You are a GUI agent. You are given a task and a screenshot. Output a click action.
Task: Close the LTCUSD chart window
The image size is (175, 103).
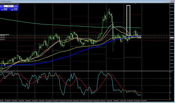click(172, 1)
